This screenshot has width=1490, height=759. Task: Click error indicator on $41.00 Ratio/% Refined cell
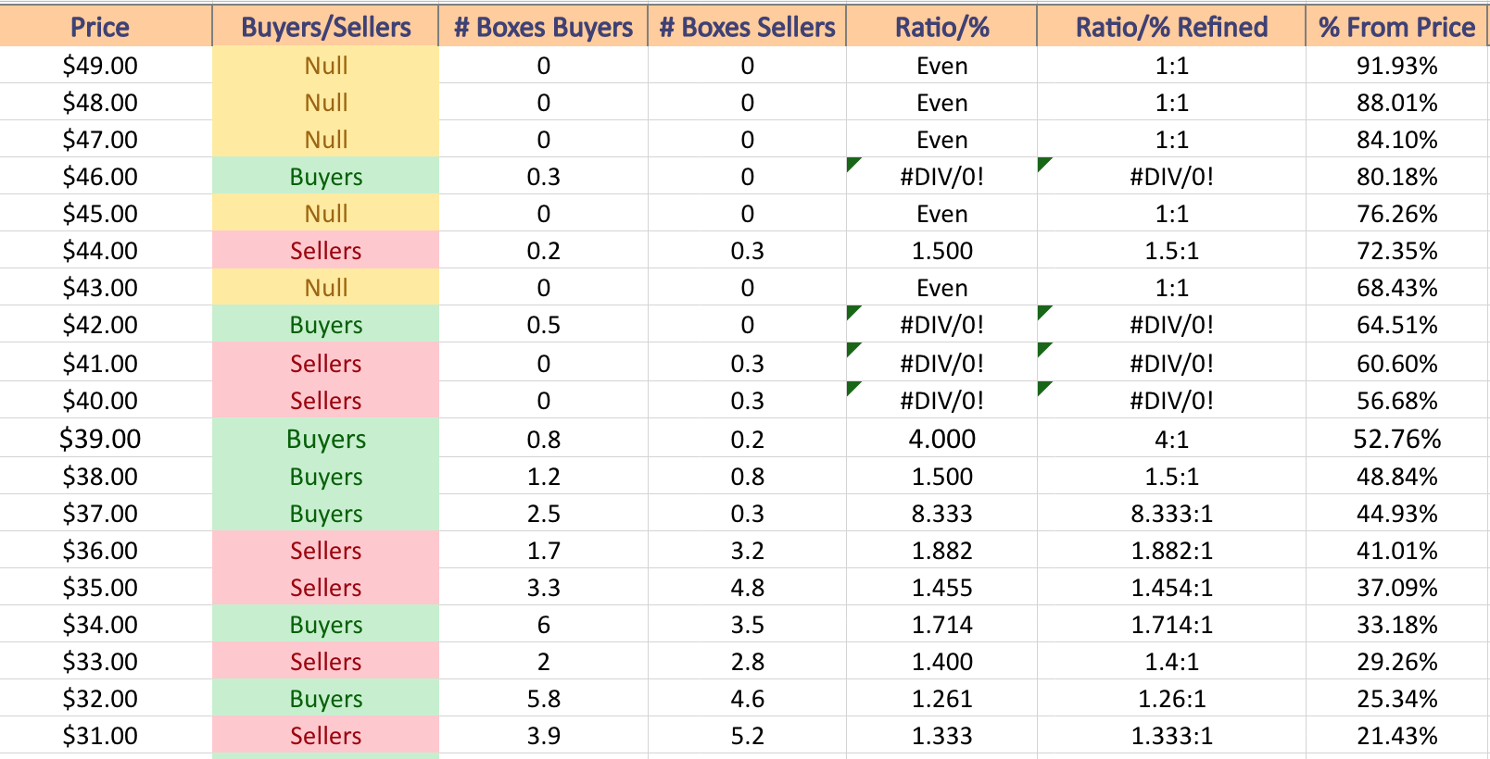[x=1043, y=348]
